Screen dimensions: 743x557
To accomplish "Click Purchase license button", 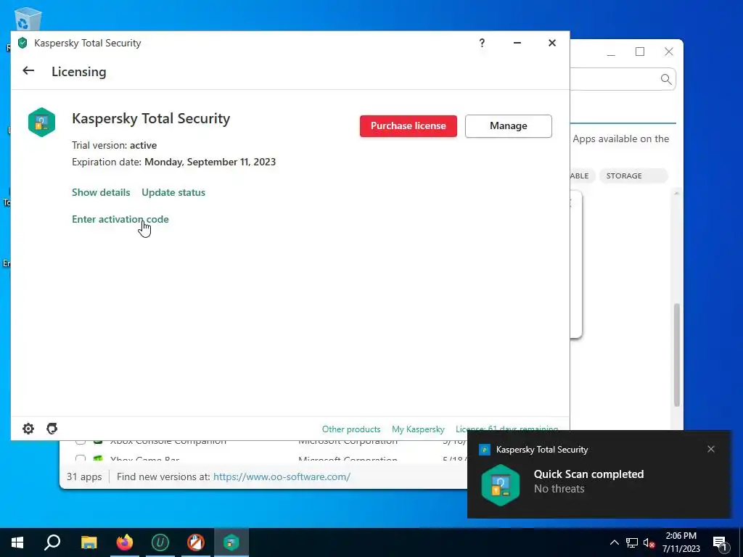I will point(408,126).
